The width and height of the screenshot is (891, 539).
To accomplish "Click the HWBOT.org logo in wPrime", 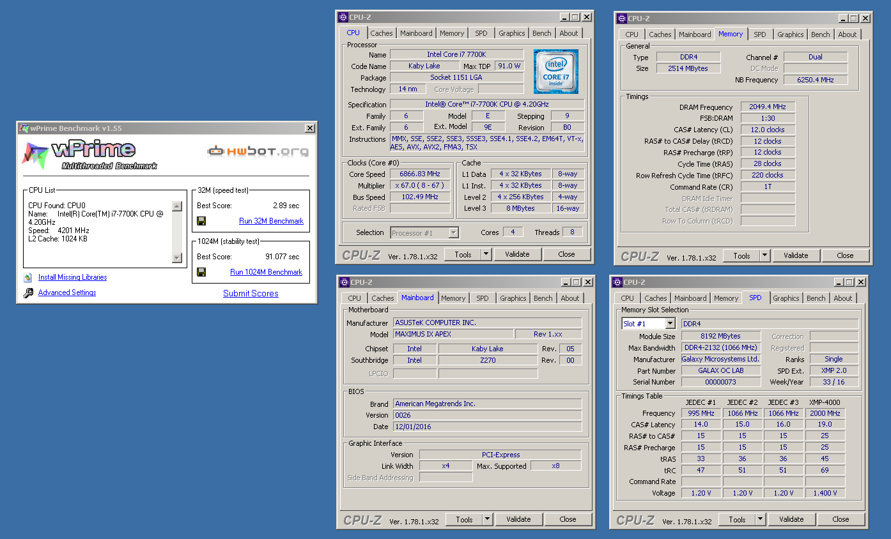I will point(258,151).
